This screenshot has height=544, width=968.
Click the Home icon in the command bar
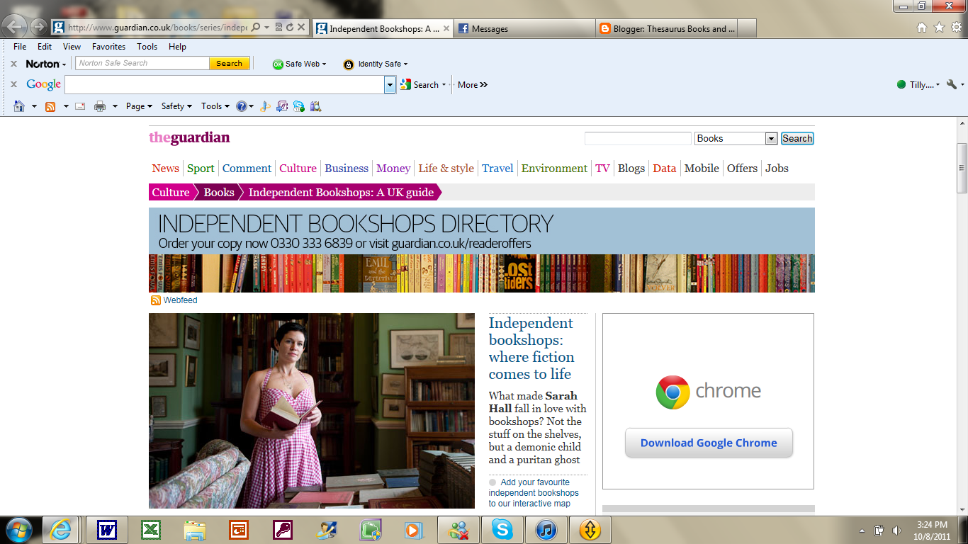click(x=19, y=106)
